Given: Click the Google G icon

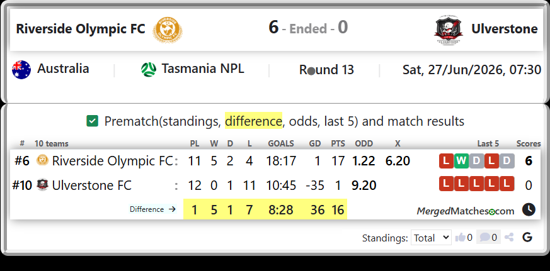Looking at the screenshot, I should click(x=527, y=238).
